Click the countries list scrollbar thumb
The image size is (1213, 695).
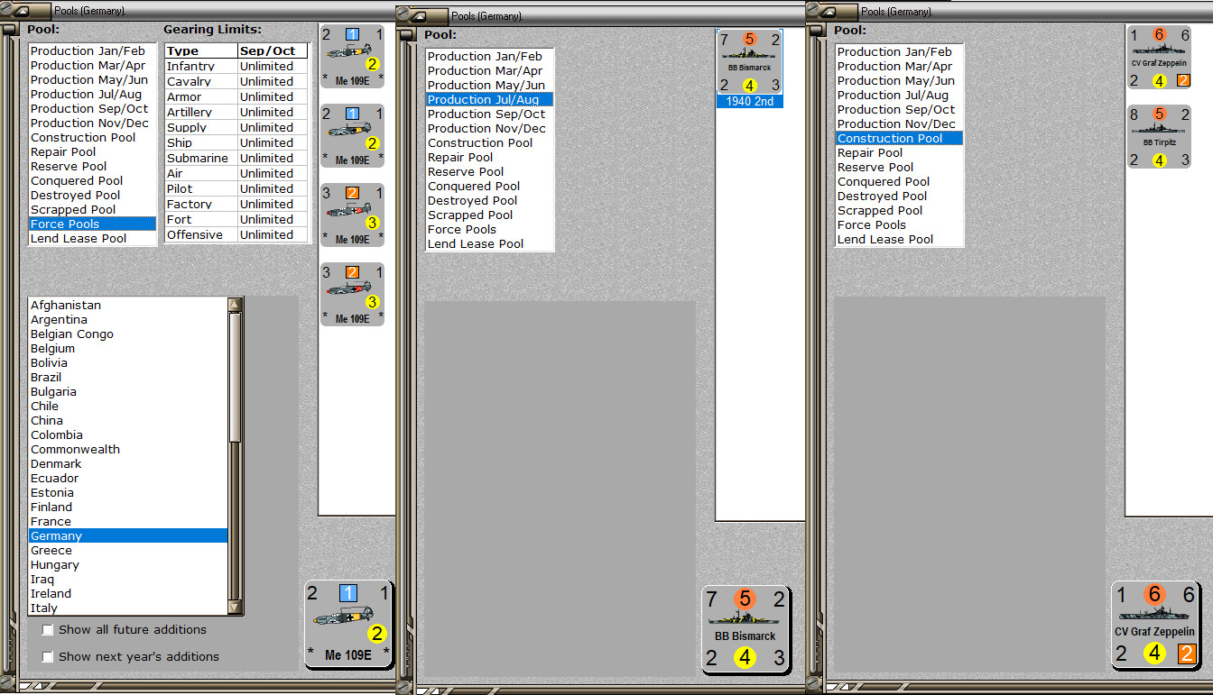click(235, 377)
